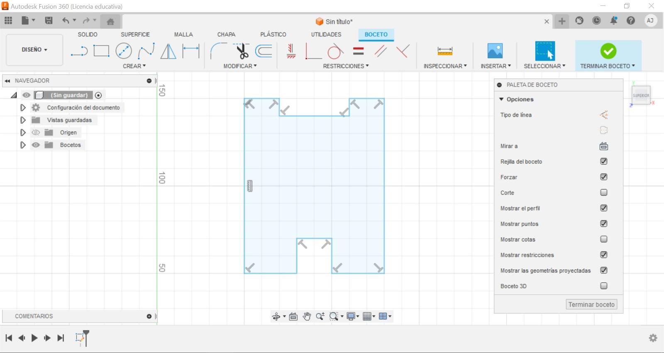Viewport: 664px width, 353px height.
Task: Select the Trim scissors tool
Action: coord(241,51)
